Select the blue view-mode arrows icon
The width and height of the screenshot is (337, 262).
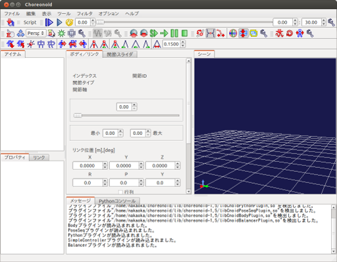tap(20, 34)
